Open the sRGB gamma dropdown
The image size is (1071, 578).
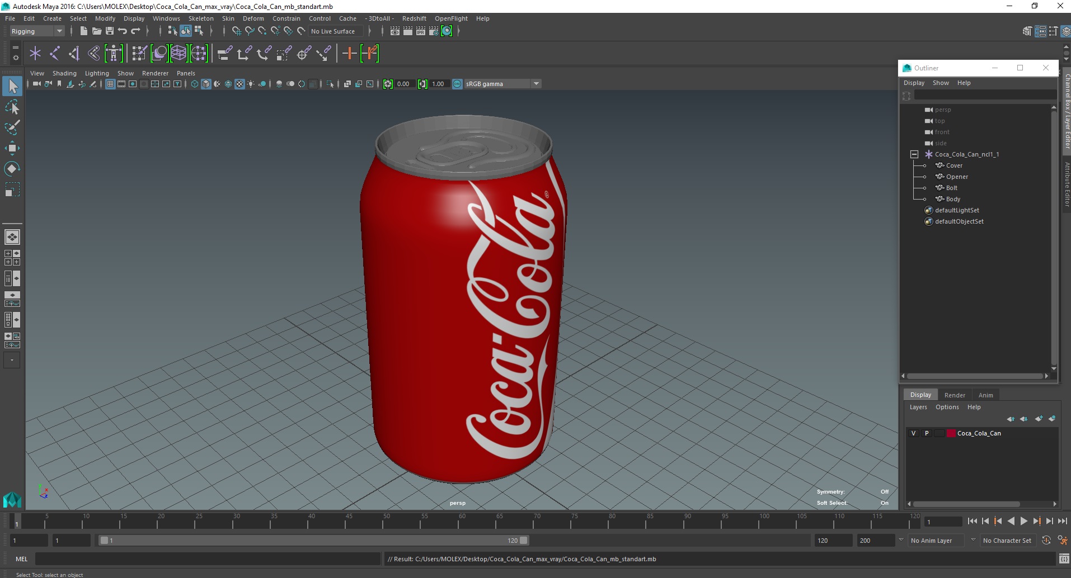(x=502, y=84)
